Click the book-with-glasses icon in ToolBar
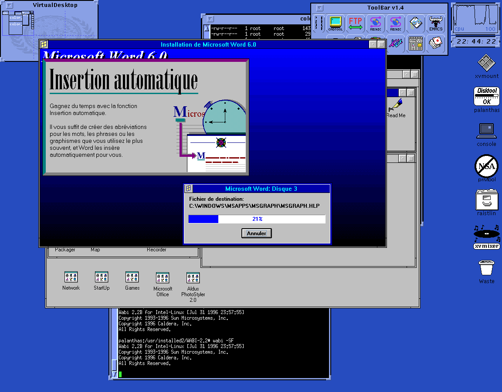This screenshot has width=502, height=392. pyautogui.click(x=416, y=24)
